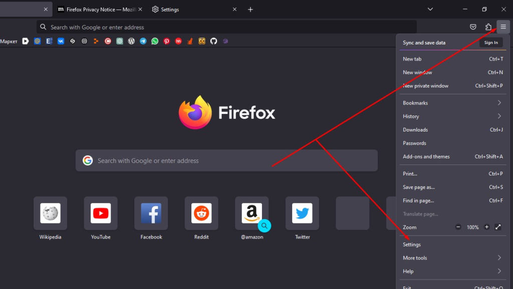Decrease zoom with the minus button

click(458, 227)
